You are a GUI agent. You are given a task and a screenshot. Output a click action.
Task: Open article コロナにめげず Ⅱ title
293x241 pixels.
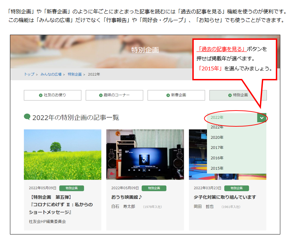[61, 205]
